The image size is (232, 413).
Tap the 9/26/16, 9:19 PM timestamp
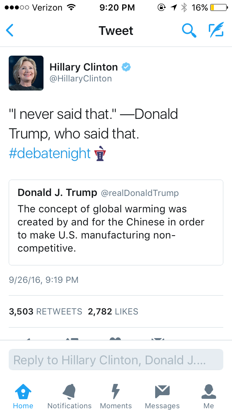click(x=43, y=280)
